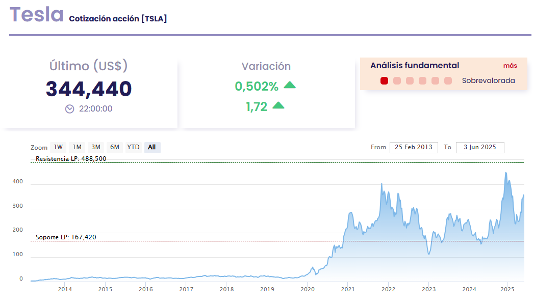
Task: Click the green arrow next to 0,502%
Action: click(x=290, y=85)
